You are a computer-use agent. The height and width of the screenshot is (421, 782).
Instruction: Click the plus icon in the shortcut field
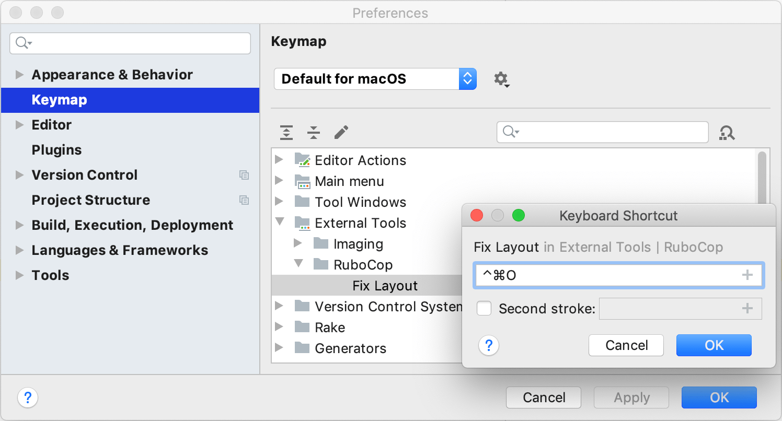(x=747, y=275)
